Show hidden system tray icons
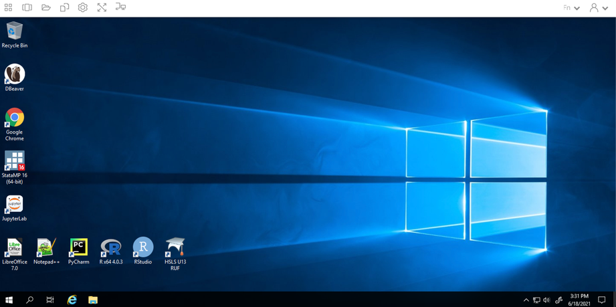 526,300
